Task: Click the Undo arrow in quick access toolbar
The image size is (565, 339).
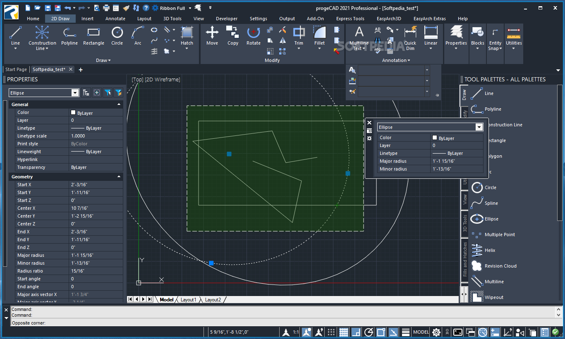Action: click(x=67, y=8)
